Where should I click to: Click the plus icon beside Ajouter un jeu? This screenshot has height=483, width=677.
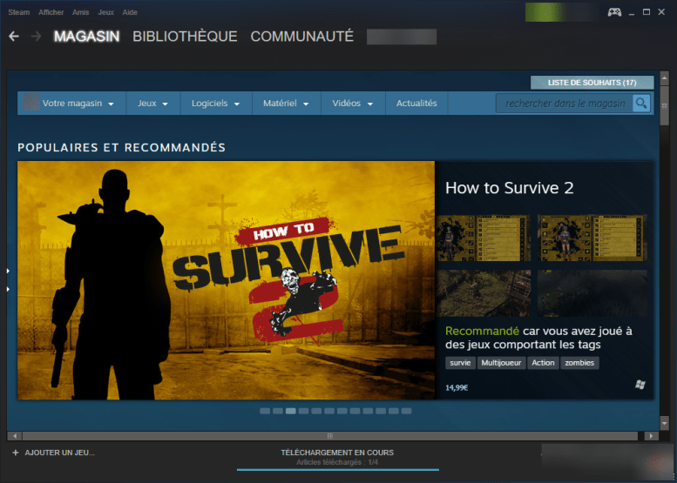pos(16,453)
